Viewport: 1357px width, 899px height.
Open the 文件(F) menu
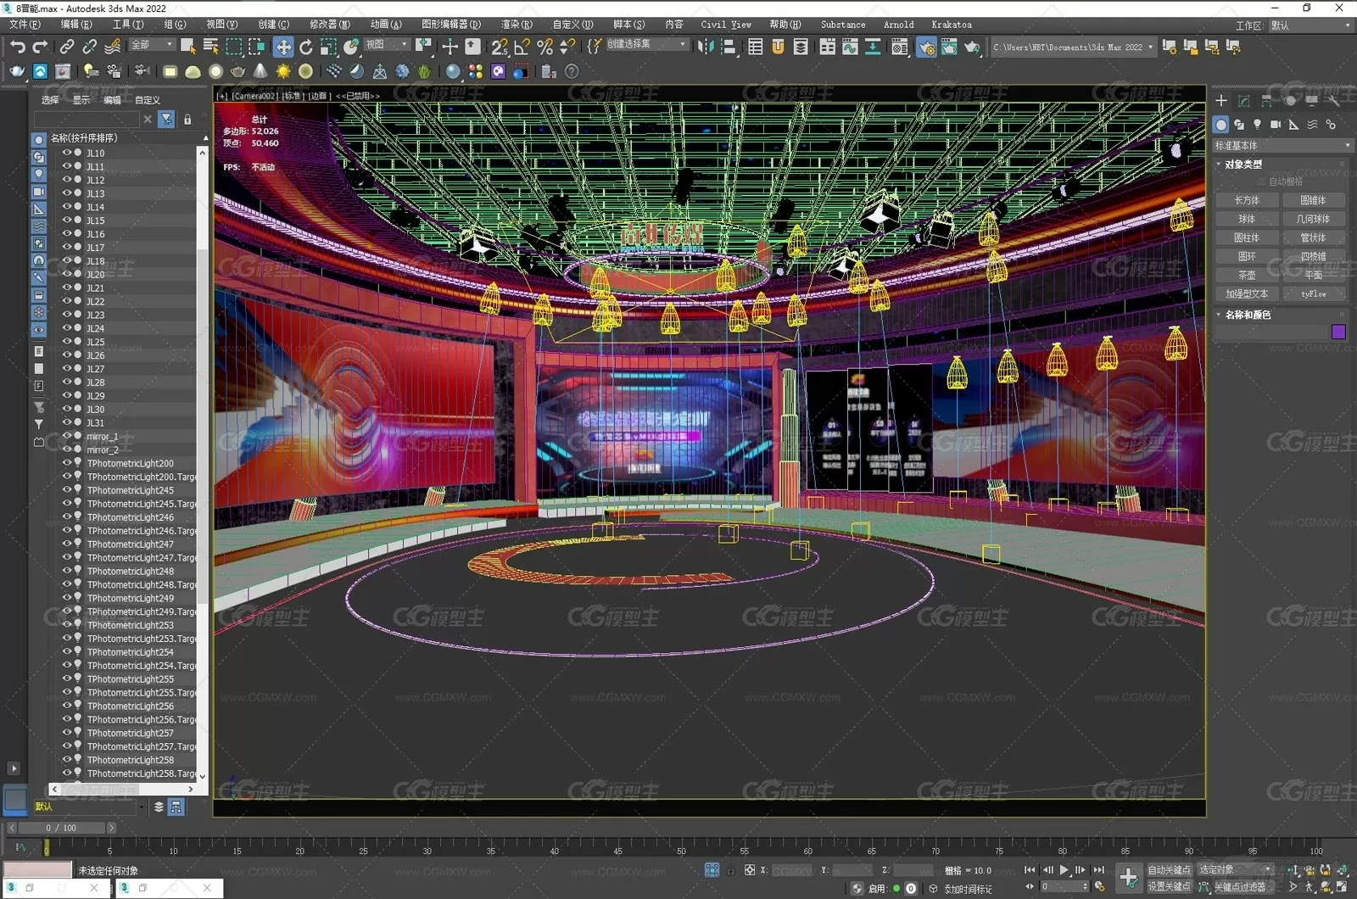tap(24, 25)
